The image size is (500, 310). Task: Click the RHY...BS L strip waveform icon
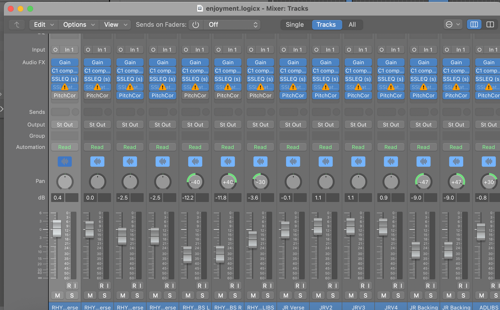[x=195, y=161]
